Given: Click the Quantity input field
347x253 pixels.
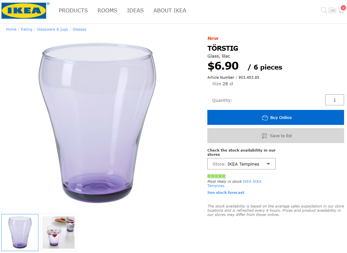Looking at the screenshot, I should point(334,100).
